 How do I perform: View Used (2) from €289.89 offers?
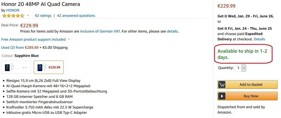click(x=20, y=48)
